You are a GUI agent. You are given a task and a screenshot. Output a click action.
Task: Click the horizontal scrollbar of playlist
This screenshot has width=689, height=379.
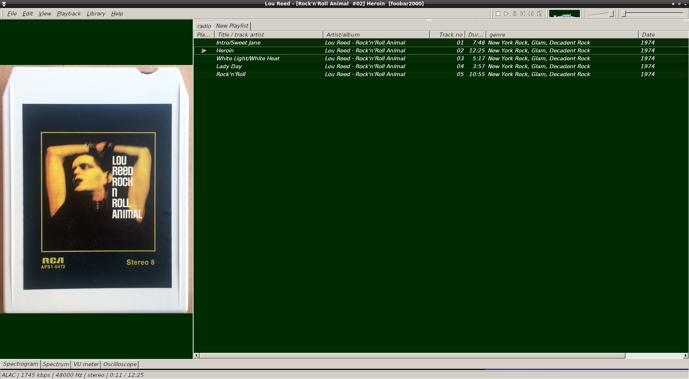point(412,356)
